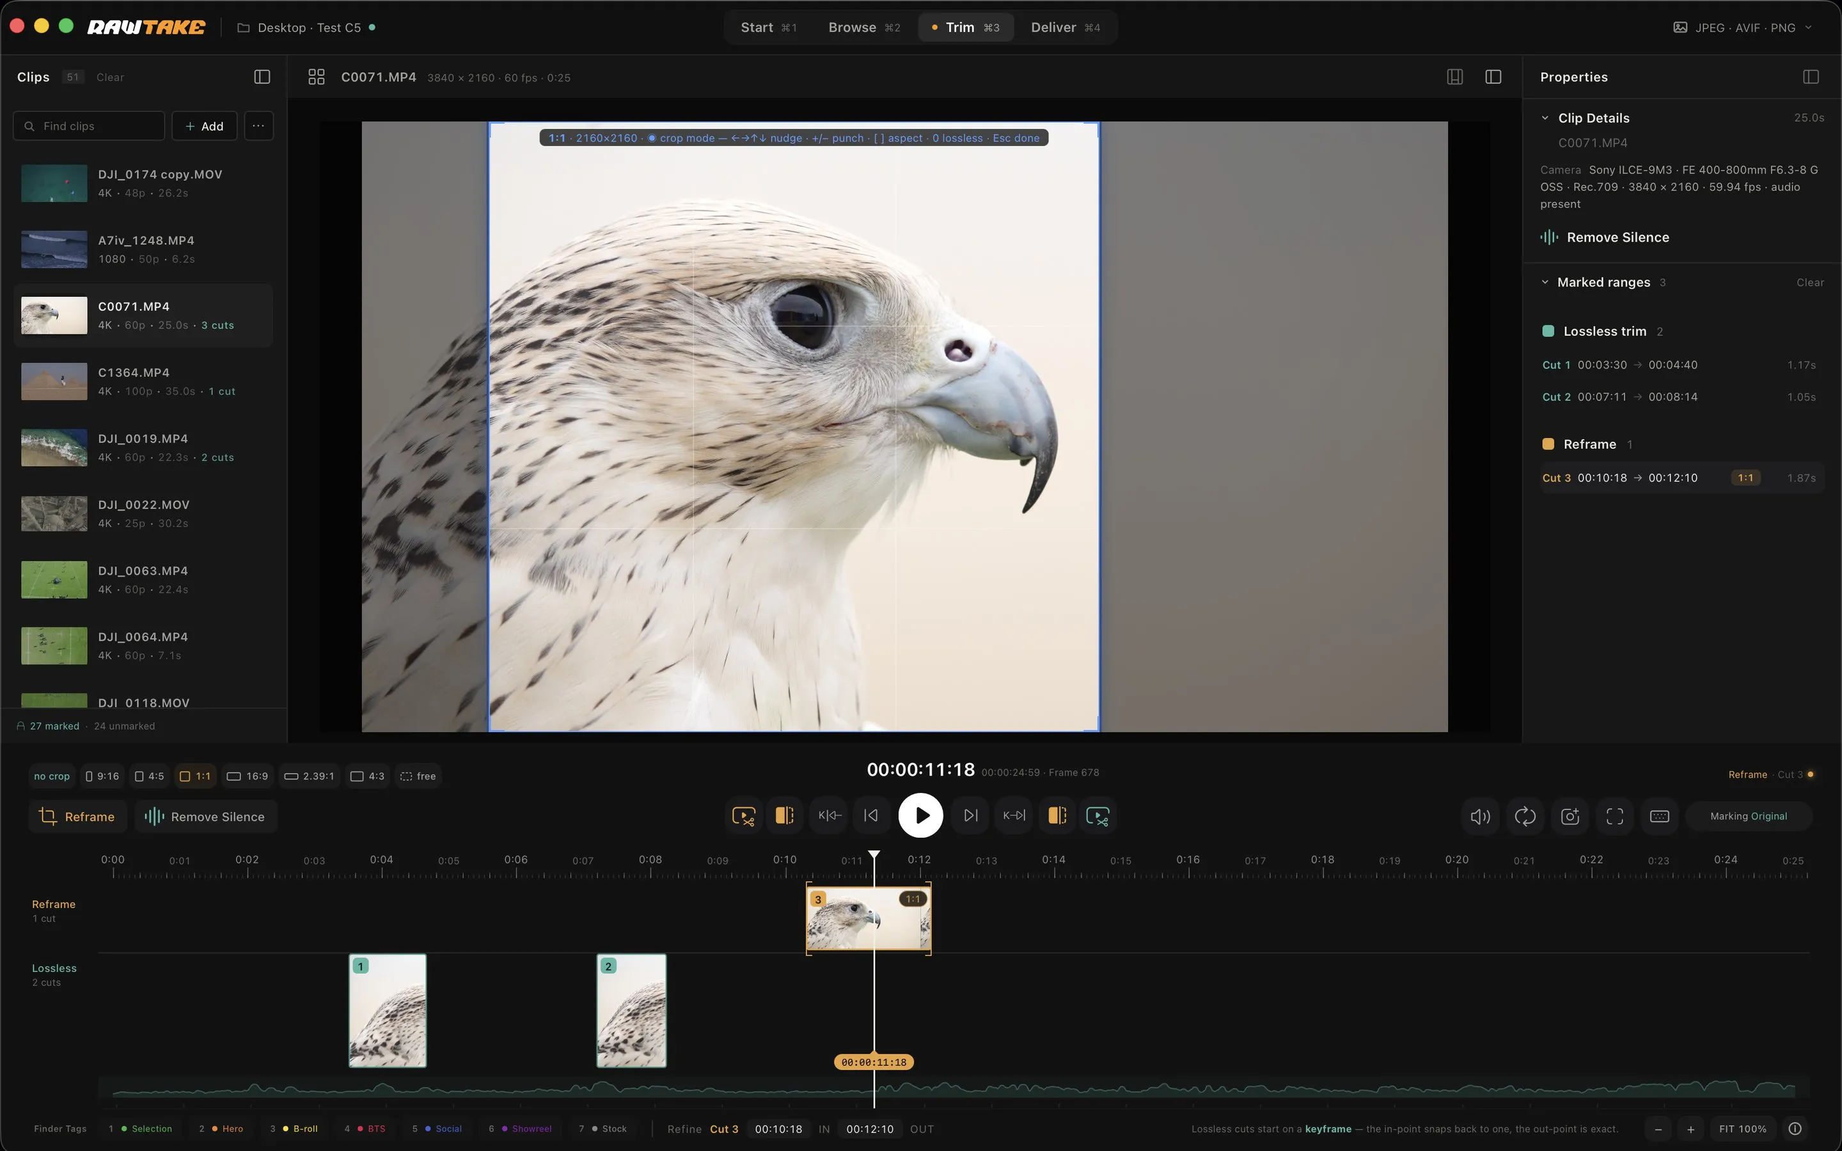Switch to the Browse tab
Viewport: 1842px width, 1151px height.
pyautogui.click(x=864, y=27)
